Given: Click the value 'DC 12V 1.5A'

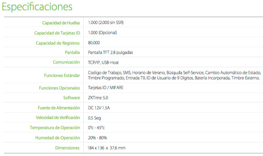Looking at the screenshot, I should point(99,108).
